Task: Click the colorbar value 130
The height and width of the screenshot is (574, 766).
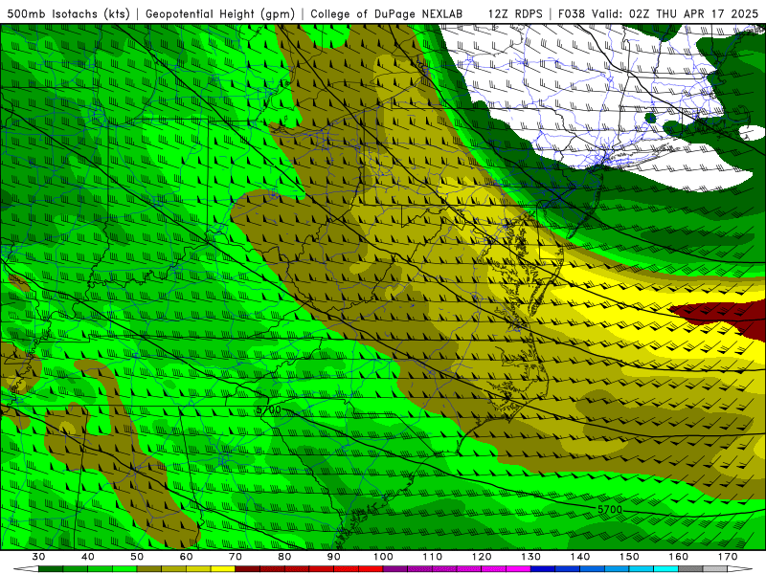Action: click(x=531, y=557)
